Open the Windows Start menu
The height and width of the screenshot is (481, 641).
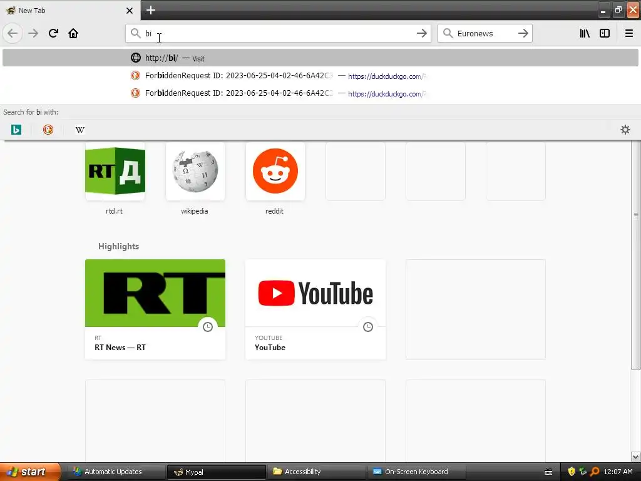pyautogui.click(x=31, y=472)
